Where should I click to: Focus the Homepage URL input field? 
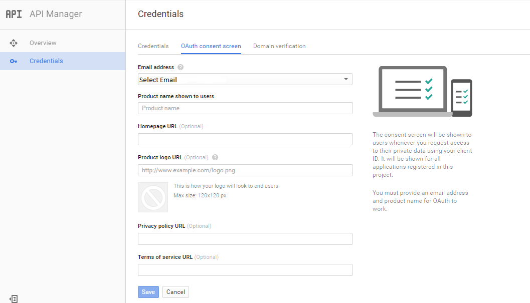pyautogui.click(x=245, y=139)
